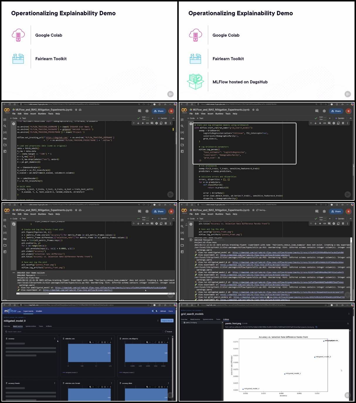Download pareto_front.png on grid_search_models page
The width and height of the screenshot is (356, 403).
348,323
